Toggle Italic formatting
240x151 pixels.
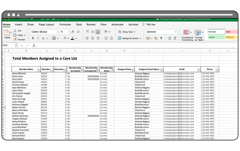[x=38, y=38]
